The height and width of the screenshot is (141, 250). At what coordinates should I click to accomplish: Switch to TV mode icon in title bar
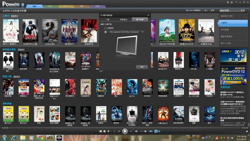[x=232, y=2]
